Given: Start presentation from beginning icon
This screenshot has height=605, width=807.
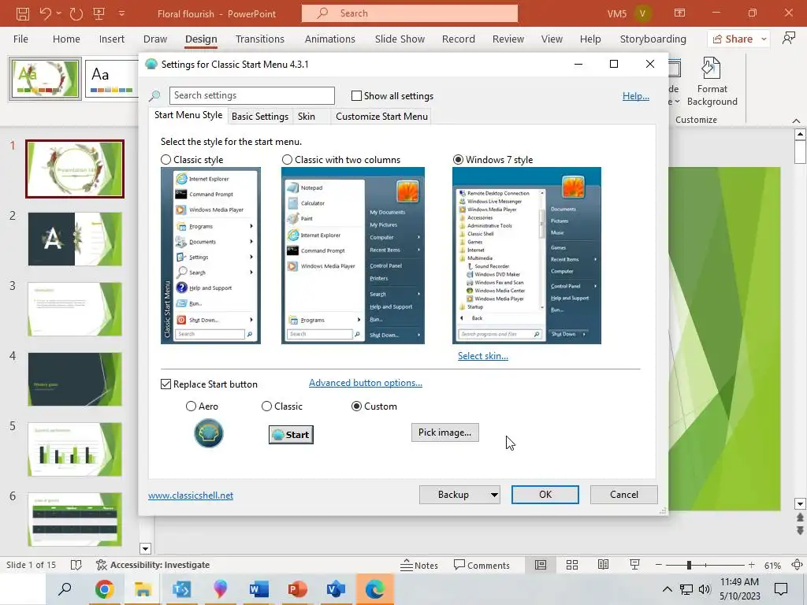Looking at the screenshot, I should (99, 13).
